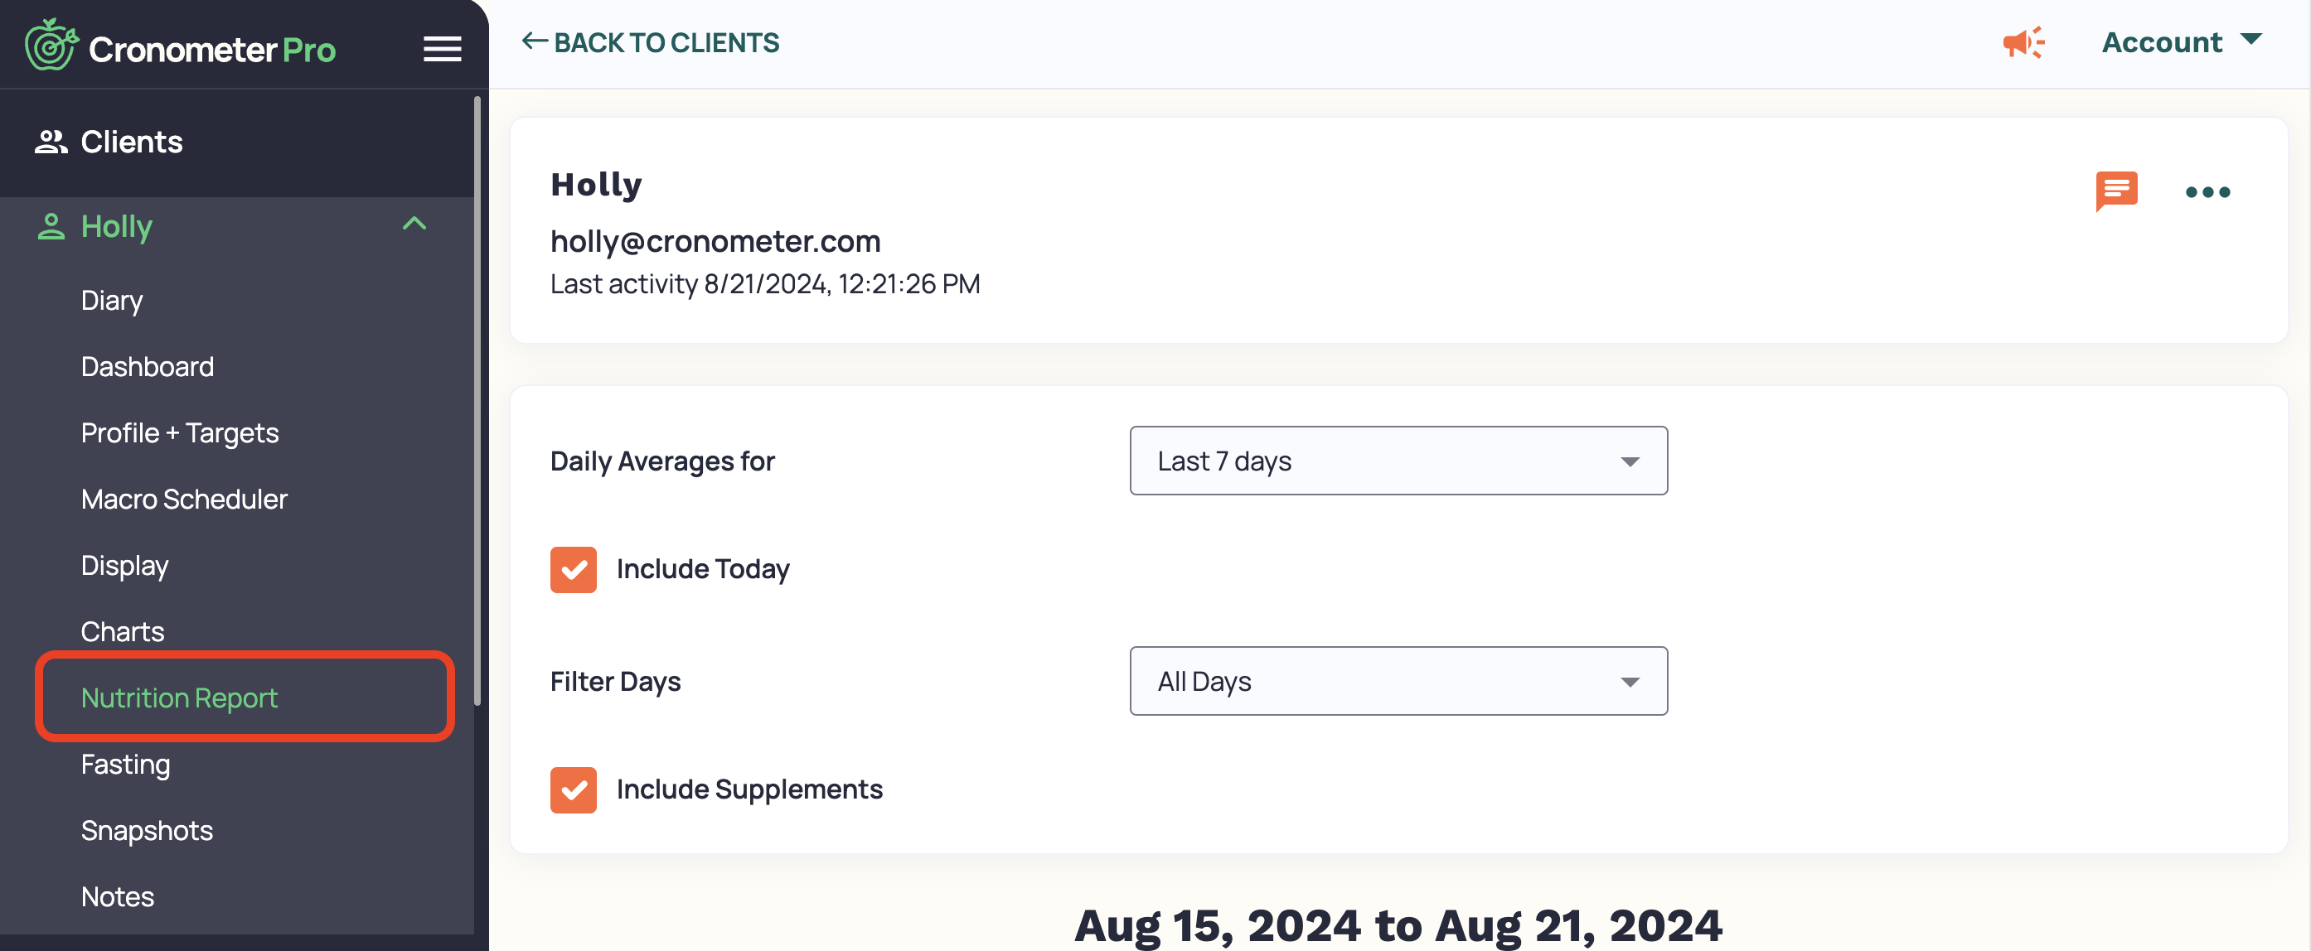Open the Diary sidebar item
The height and width of the screenshot is (951, 2311).
pos(111,300)
